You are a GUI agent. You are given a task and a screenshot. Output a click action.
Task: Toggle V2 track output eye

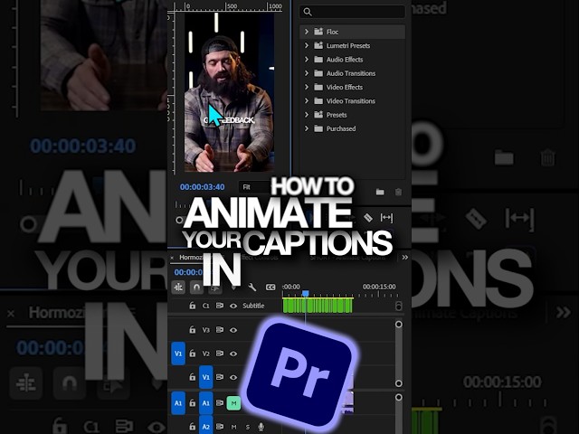pos(233,354)
